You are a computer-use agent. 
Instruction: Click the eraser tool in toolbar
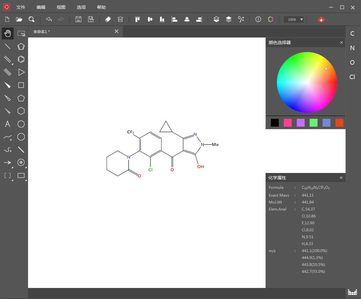(x=108, y=20)
